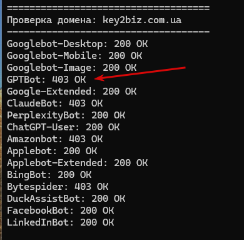Click the GPTBot 403 OK line
244x240 pixels.
pyautogui.click(x=46, y=80)
